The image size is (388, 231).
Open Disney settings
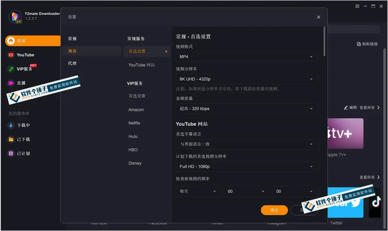point(135,163)
